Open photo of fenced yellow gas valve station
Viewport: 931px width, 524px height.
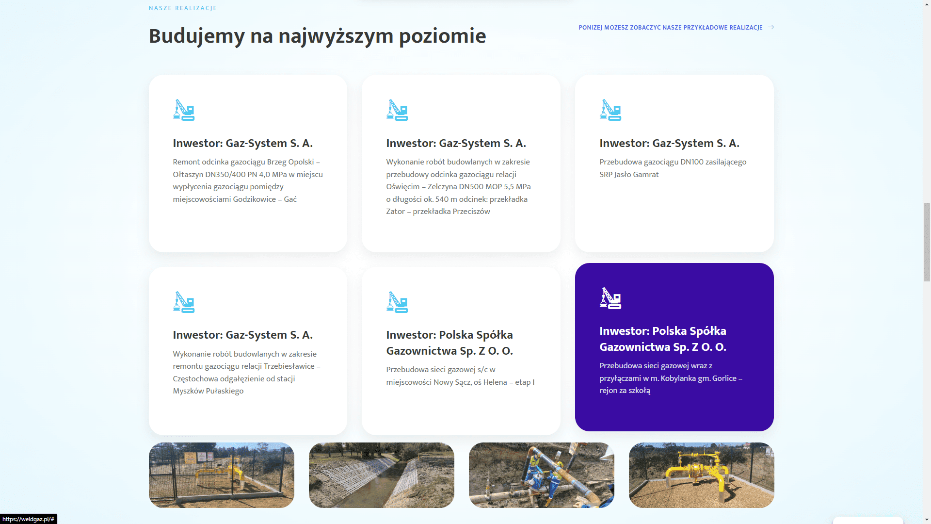pyautogui.click(x=222, y=475)
